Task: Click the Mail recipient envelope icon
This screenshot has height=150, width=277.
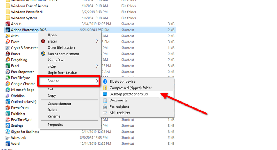Action: tap(105, 113)
